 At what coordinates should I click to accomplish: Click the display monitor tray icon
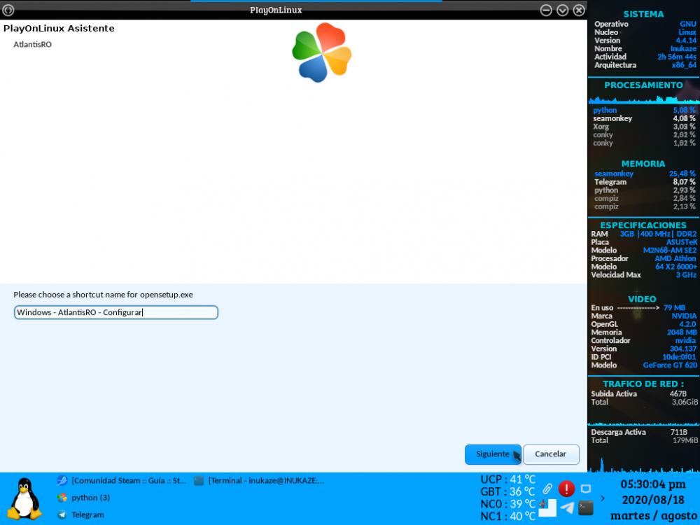[x=586, y=489]
